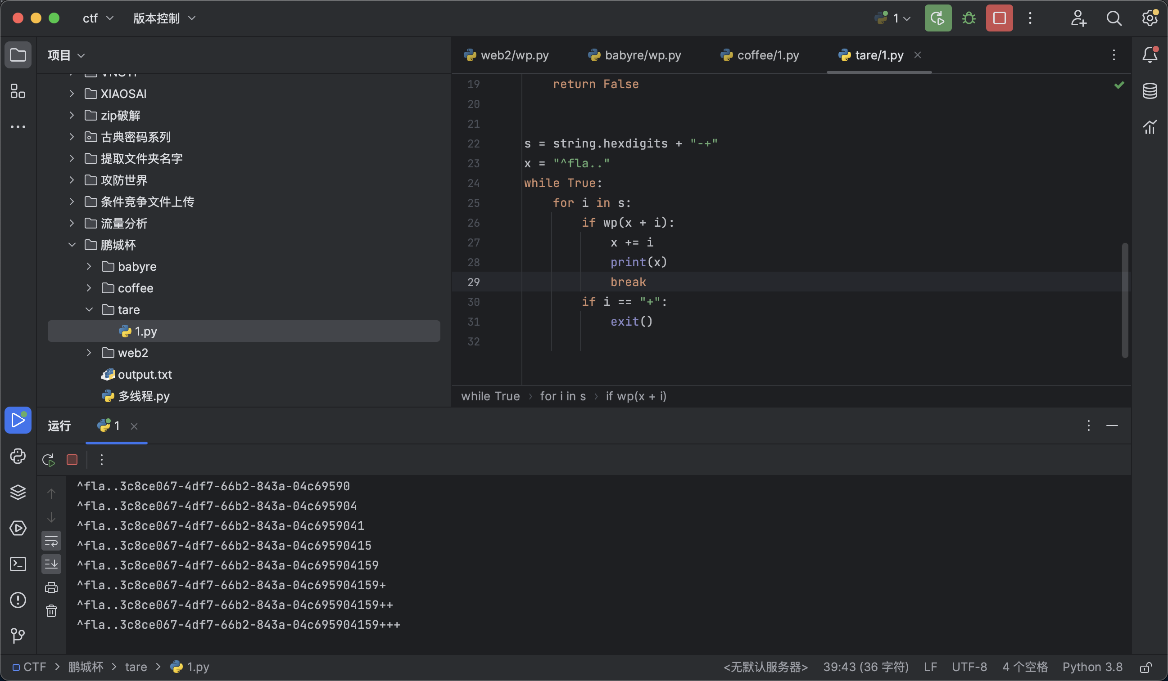Stop process in Run panel toolbar
Screen dimensions: 1168x681
coord(72,460)
